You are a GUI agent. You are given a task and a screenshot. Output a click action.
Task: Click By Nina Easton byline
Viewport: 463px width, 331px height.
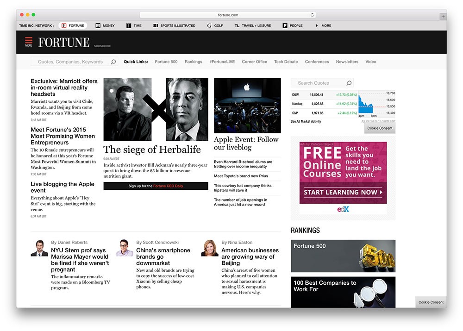click(237, 243)
